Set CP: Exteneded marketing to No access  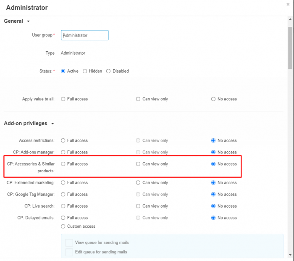213,182
